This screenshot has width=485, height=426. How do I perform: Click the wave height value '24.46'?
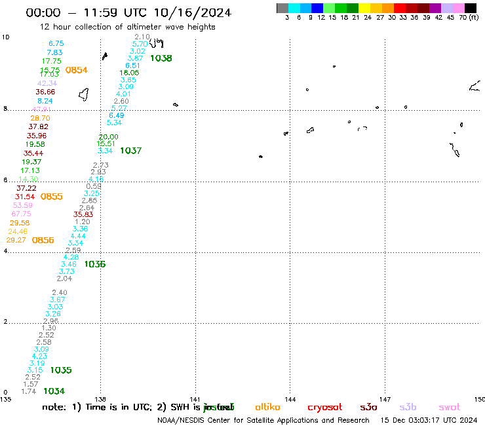(x=18, y=231)
